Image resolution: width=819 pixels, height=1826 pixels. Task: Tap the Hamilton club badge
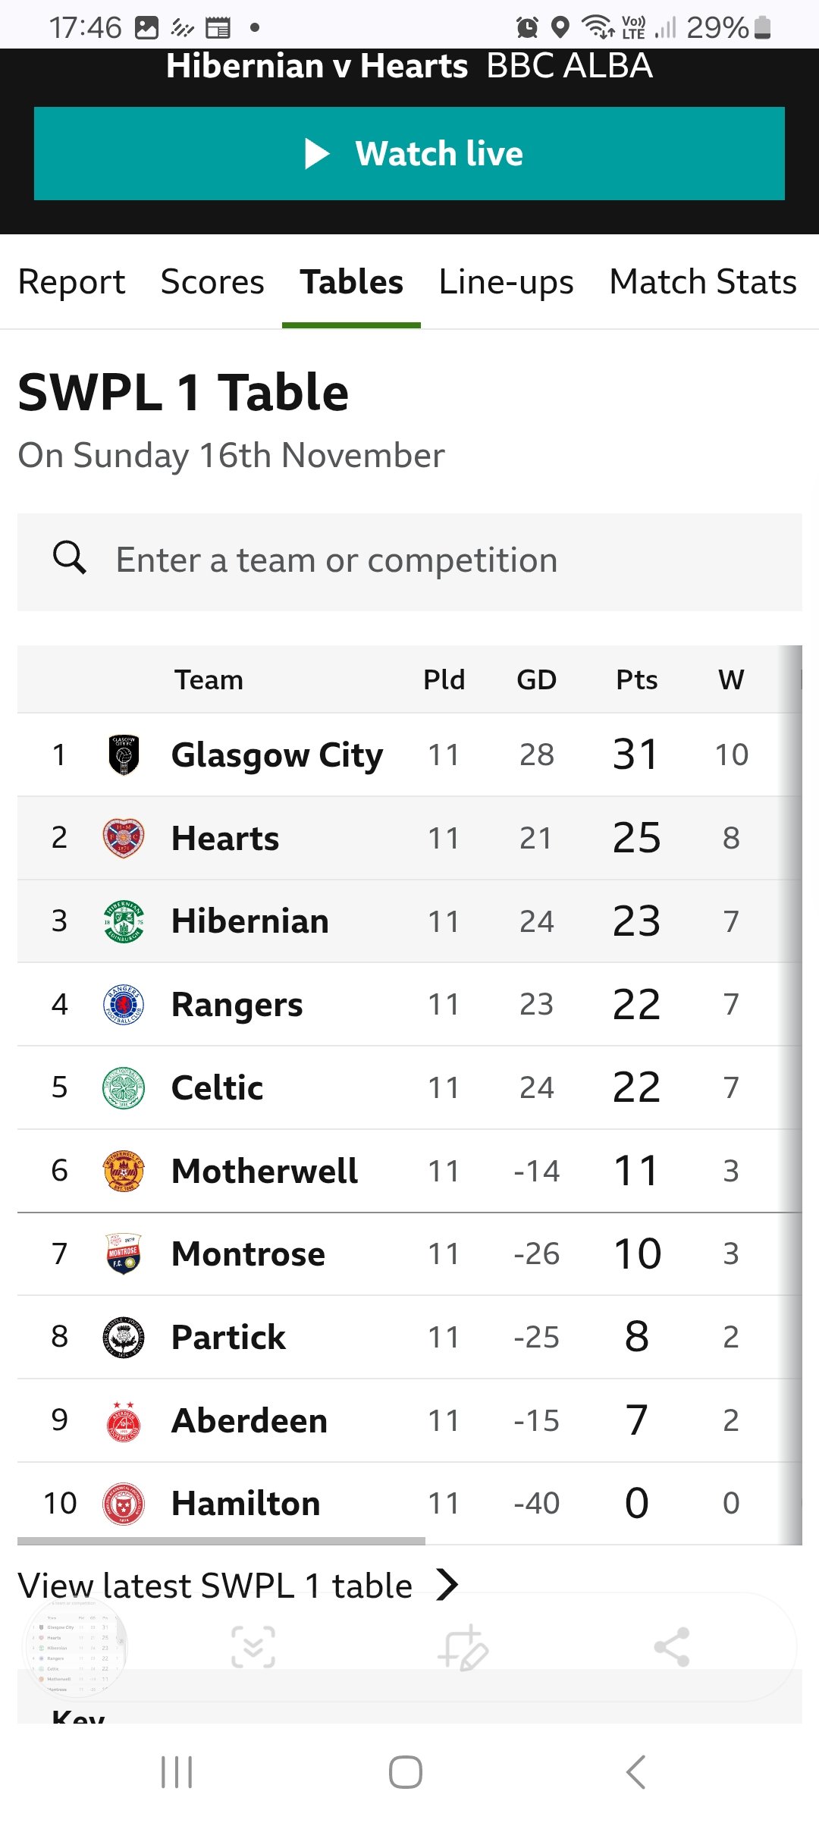124,1502
